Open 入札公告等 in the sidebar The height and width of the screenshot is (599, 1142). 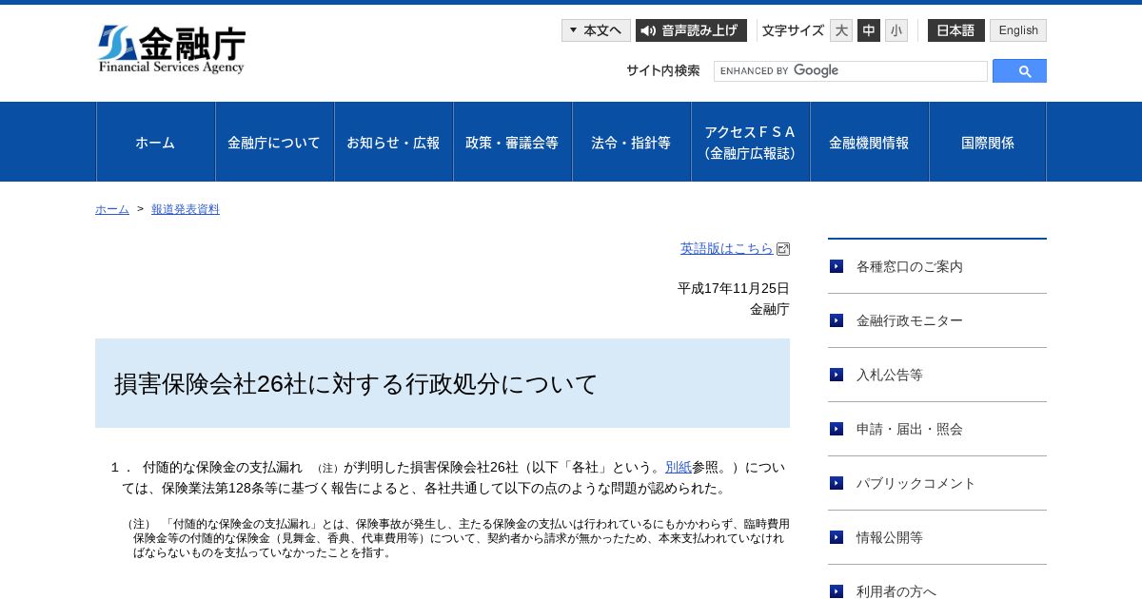coord(937,375)
